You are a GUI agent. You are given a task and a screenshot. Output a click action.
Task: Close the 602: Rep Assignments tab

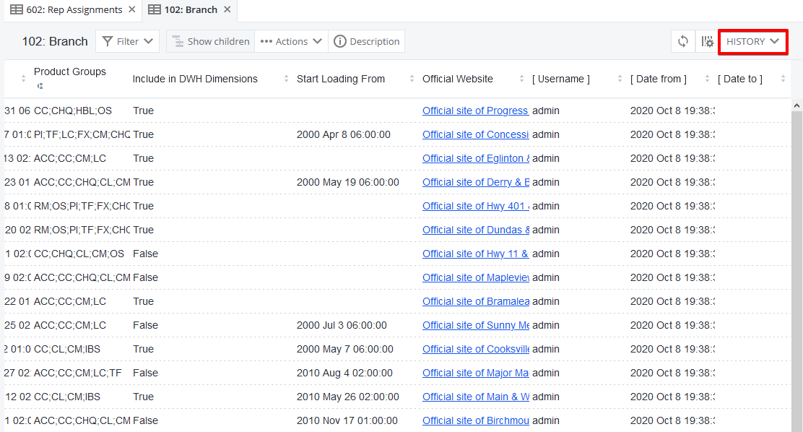point(131,9)
